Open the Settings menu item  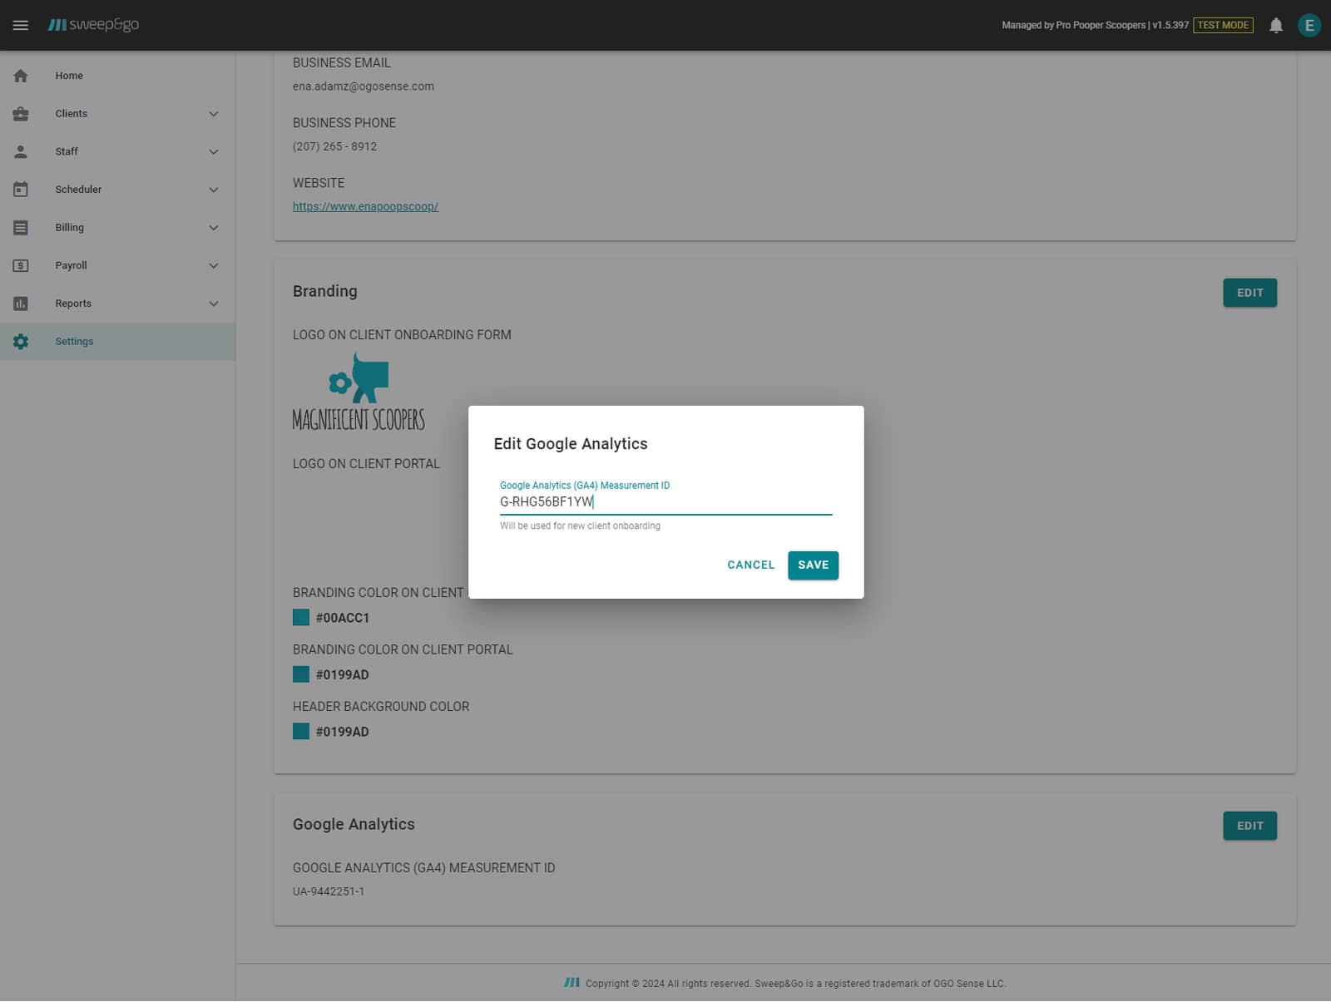(74, 341)
